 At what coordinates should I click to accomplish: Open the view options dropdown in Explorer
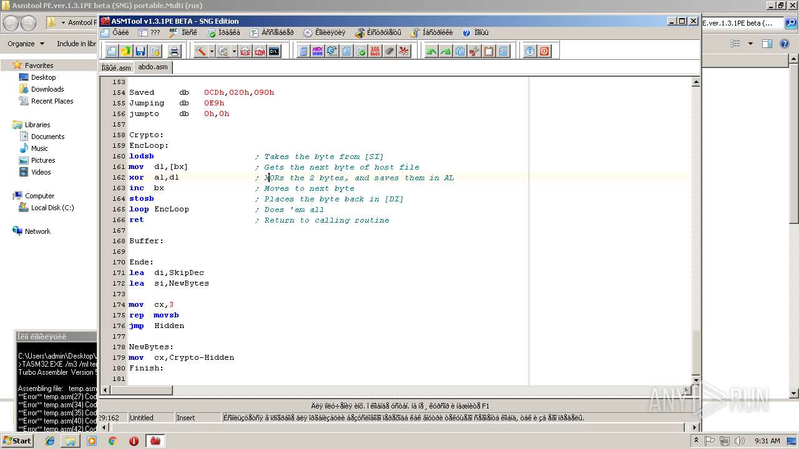pos(750,44)
